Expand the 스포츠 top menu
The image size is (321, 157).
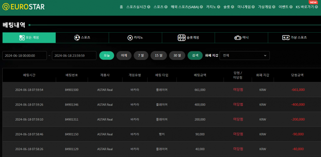tap(160, 7)
